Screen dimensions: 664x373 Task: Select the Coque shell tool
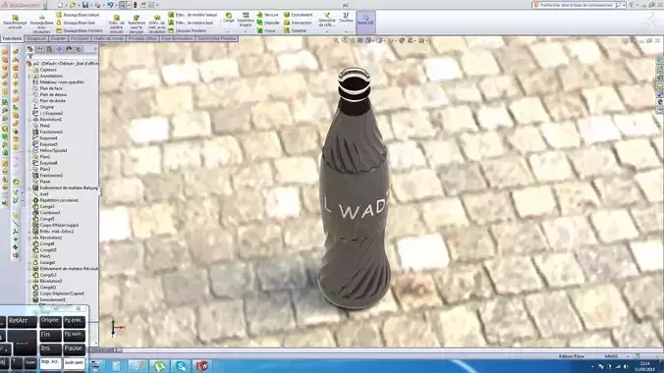pos(266,30)
